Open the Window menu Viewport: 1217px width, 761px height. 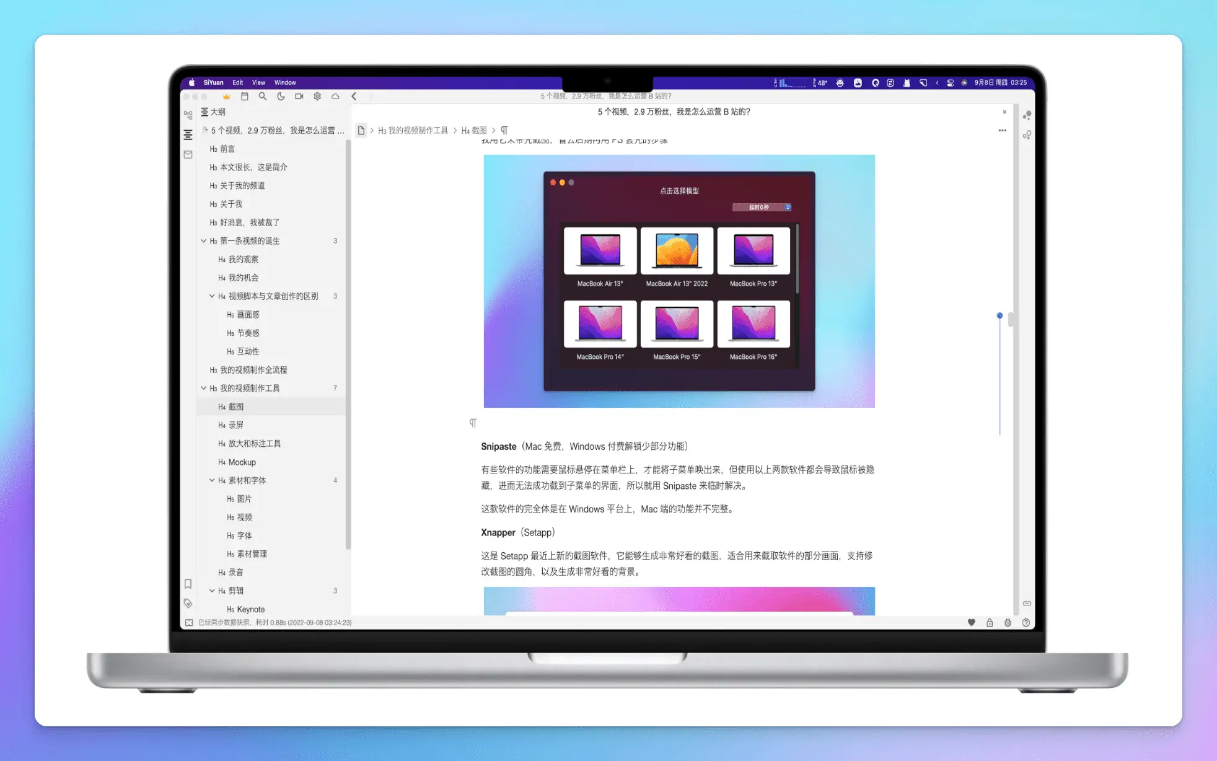click(x=285, y=82)
